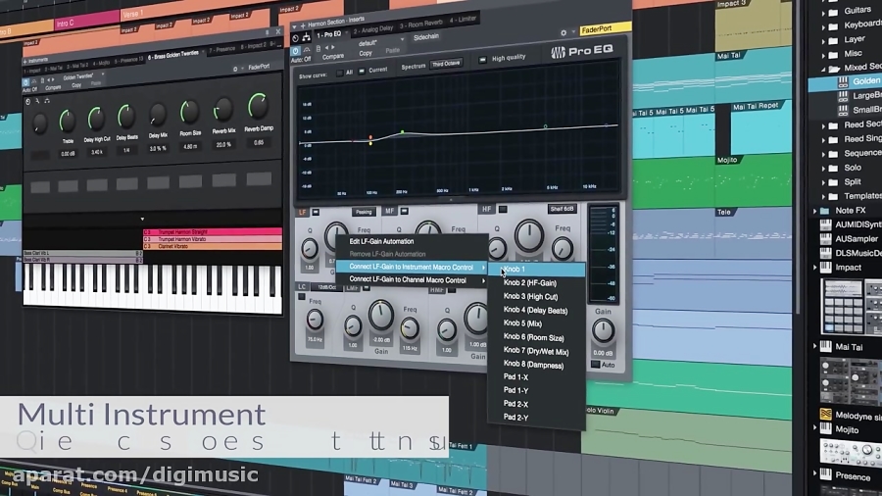Open the Pro EQ preset document icon
Image resolution: width=882 pixels, height=496 pixels.
pyautogui.click(x=318, y=49)
